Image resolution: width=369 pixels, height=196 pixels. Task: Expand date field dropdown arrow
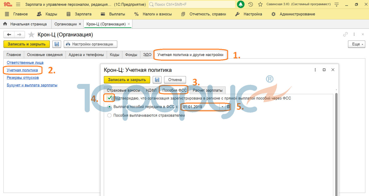(x=222, y=107)
